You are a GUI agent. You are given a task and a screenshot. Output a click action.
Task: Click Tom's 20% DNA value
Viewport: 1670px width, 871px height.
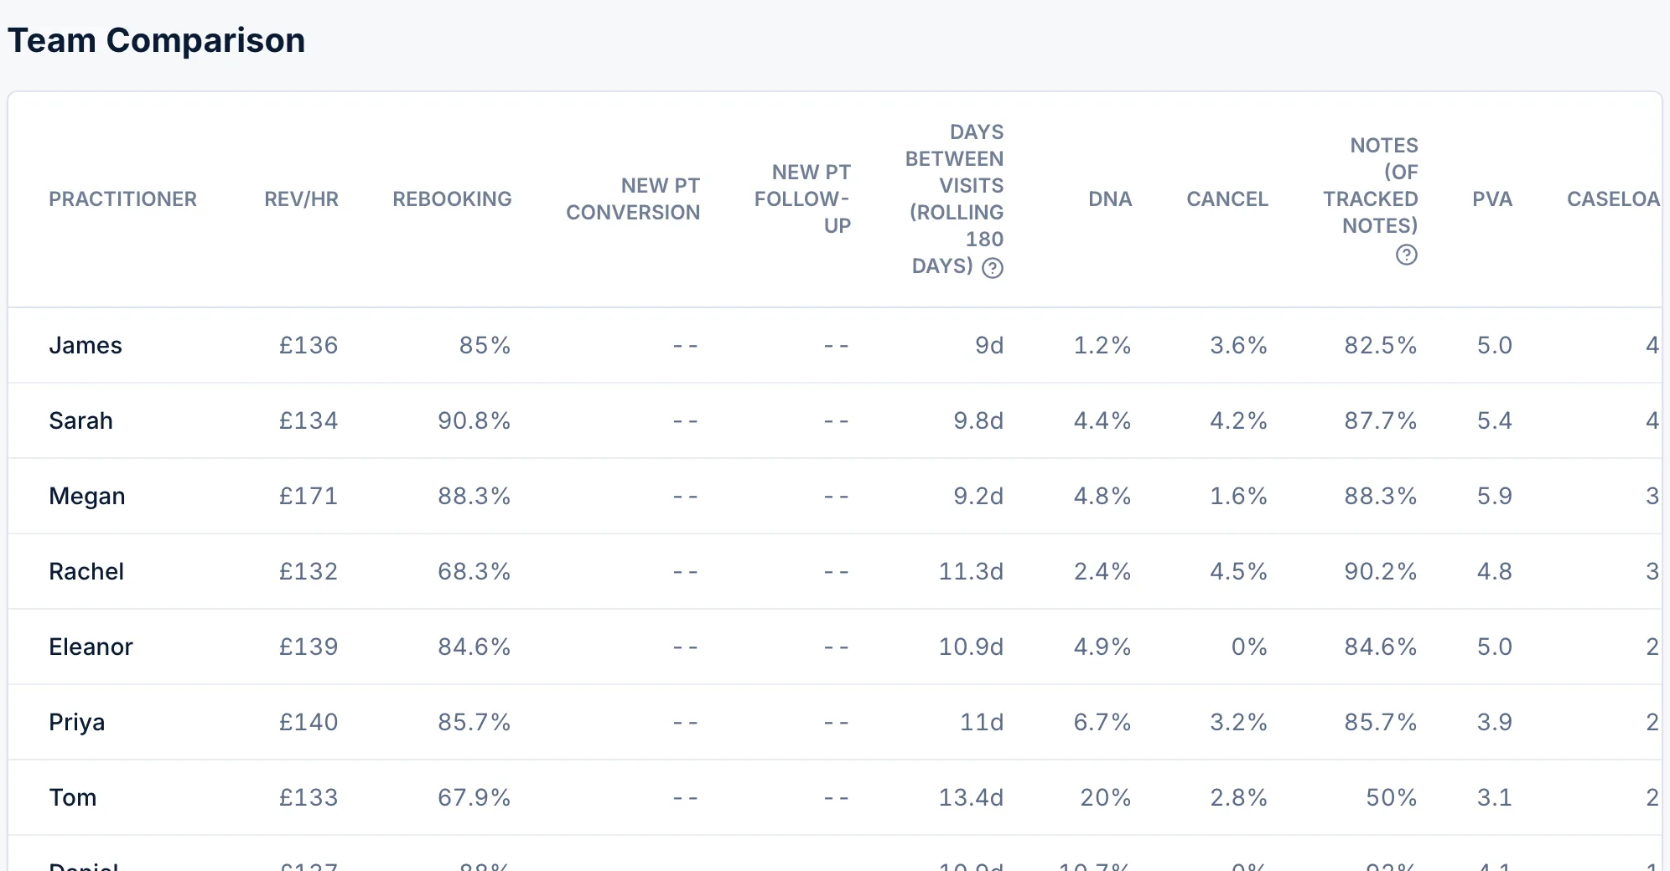pyautogui.click(x=1106, y=797)
